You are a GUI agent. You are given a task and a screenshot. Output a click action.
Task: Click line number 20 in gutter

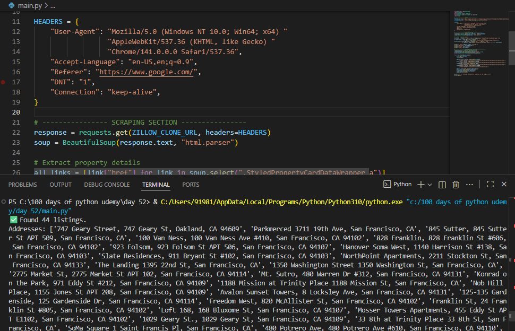click(16, 112)
